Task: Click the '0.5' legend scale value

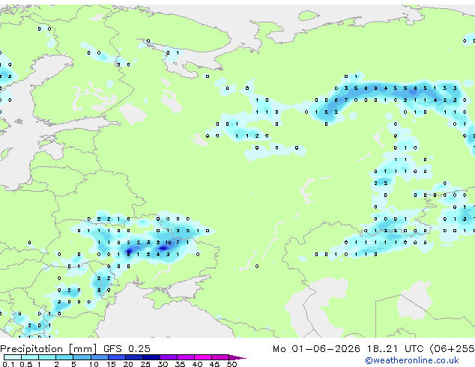Action: [x=26, y=364]
